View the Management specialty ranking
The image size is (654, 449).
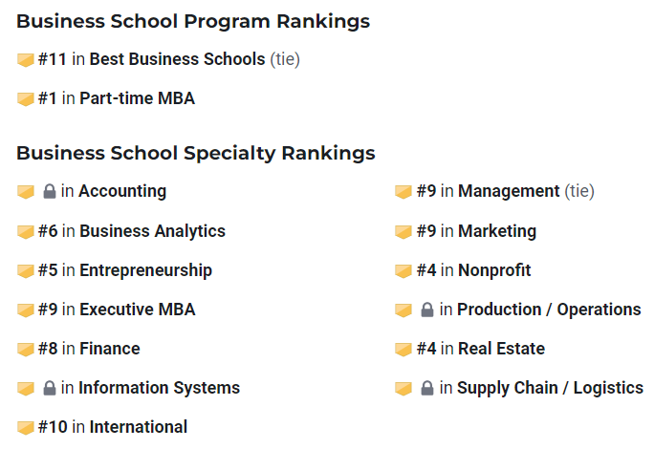509,191
